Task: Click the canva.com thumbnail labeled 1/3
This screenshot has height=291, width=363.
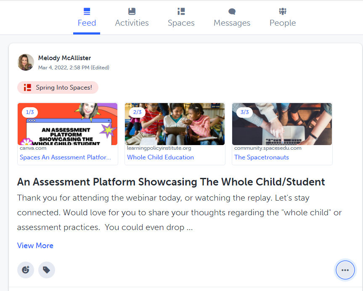Action: point(67,124)
